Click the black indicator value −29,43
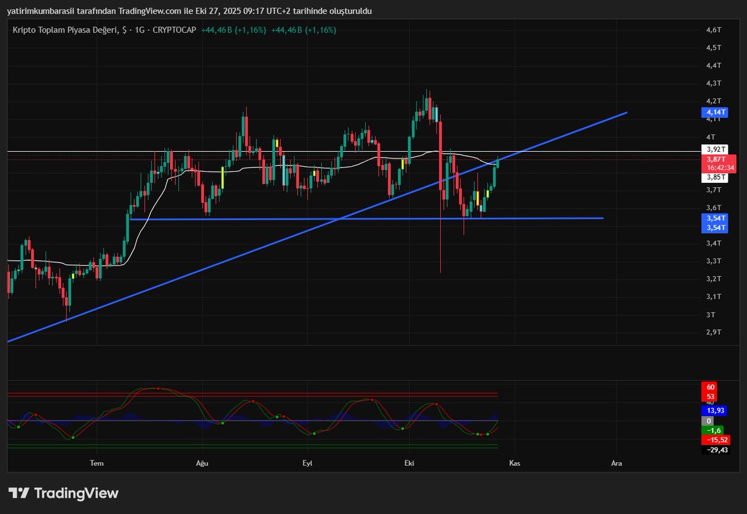Viewport: 747px width, 514px height. click(716, 450)
